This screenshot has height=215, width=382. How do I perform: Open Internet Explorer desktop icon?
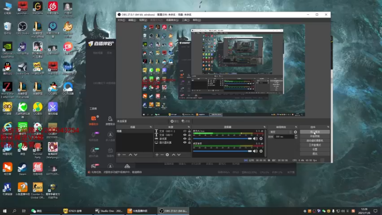click(8, 129)
